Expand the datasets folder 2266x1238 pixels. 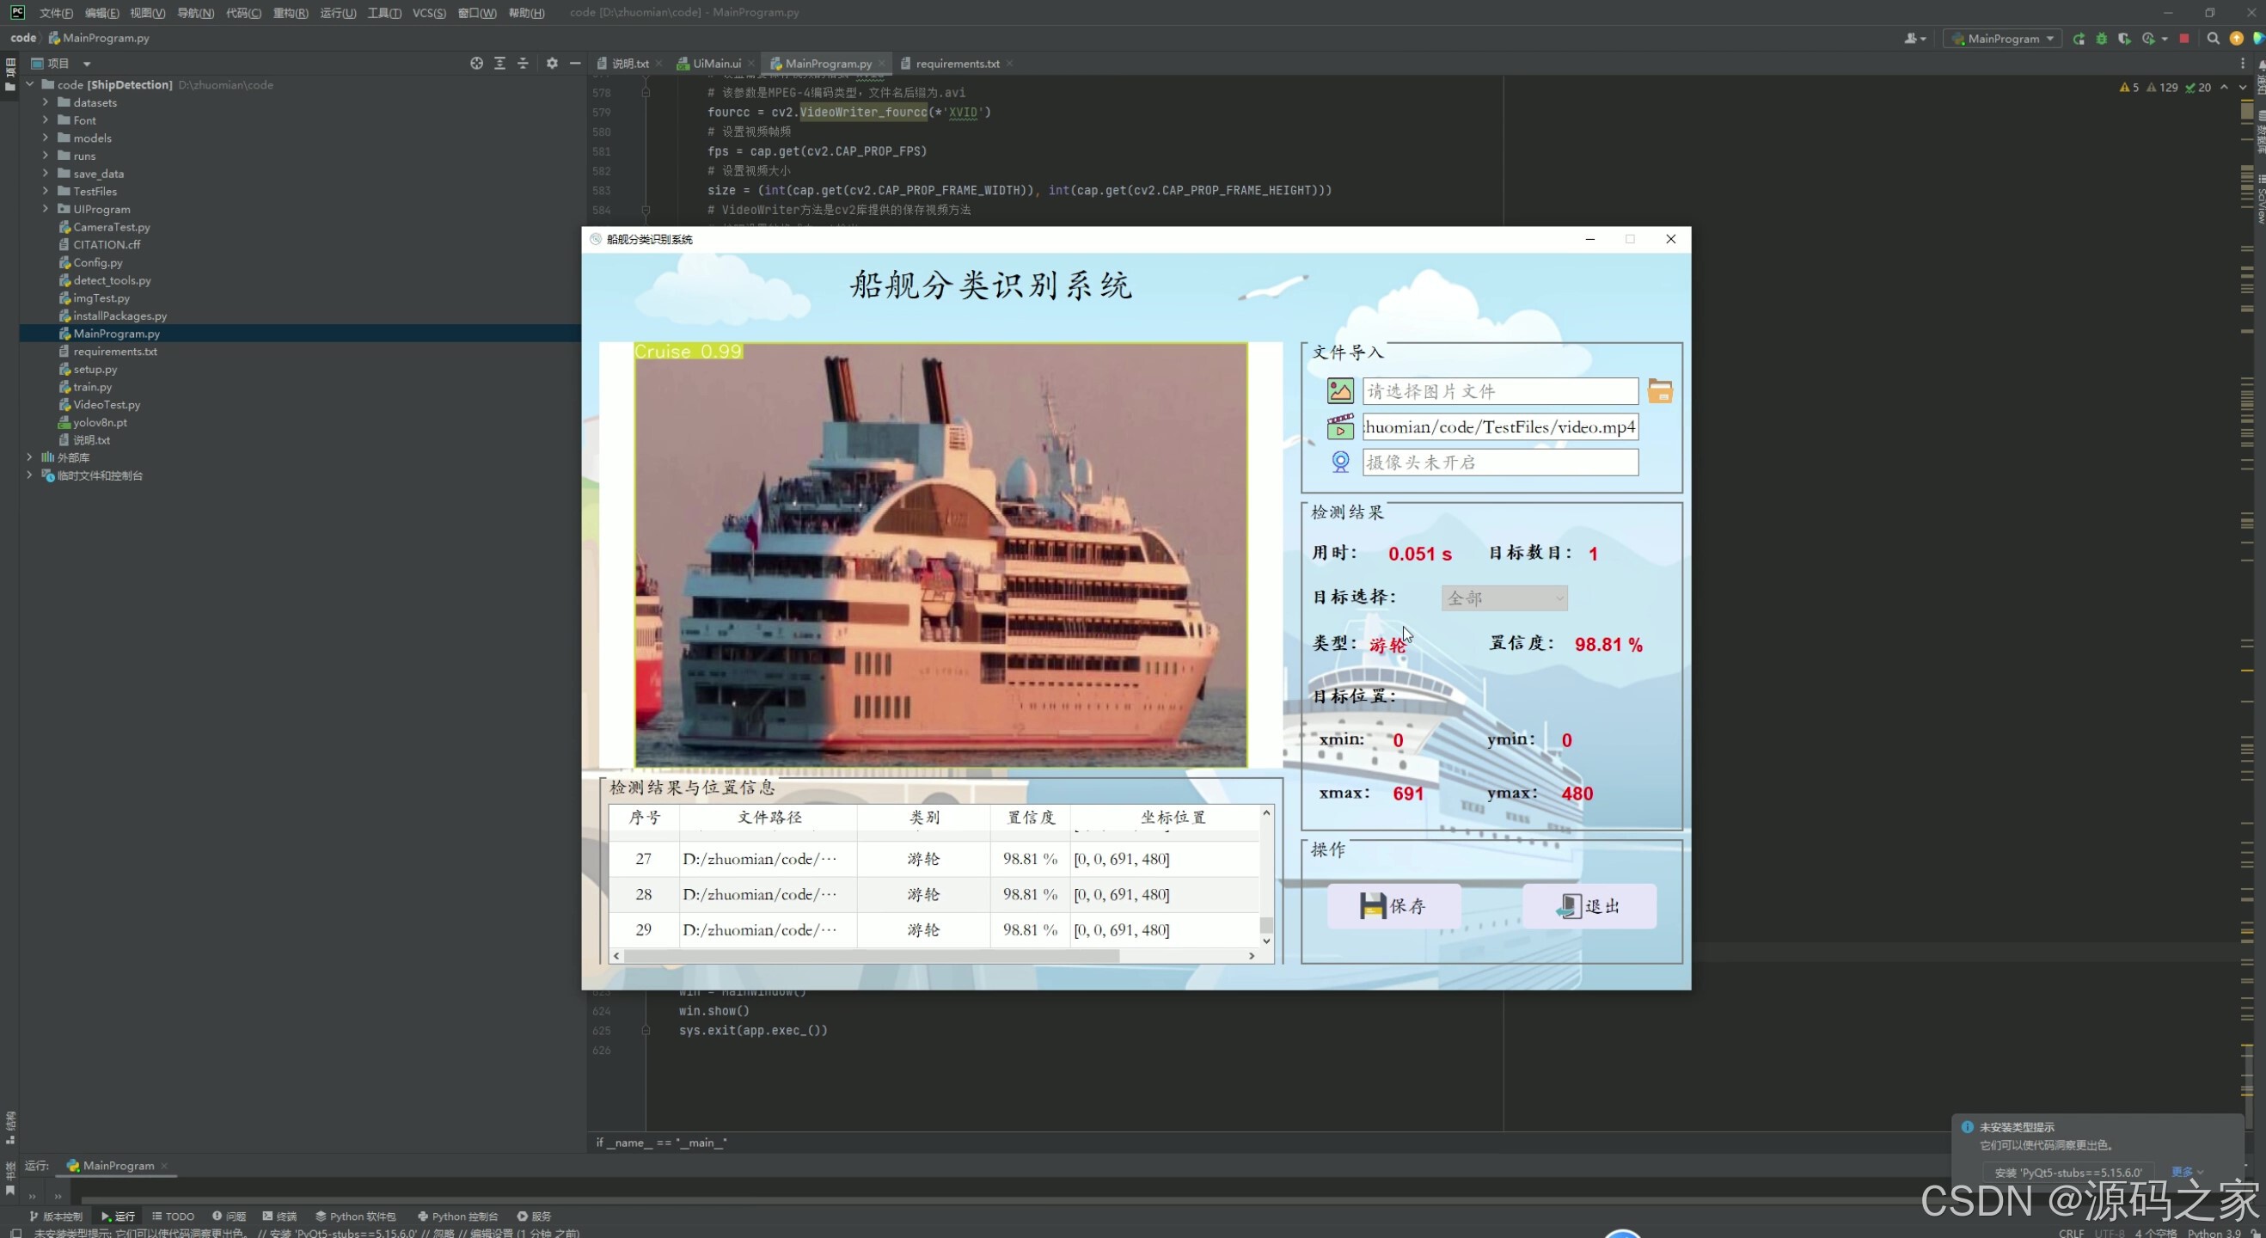pos(45,102)
